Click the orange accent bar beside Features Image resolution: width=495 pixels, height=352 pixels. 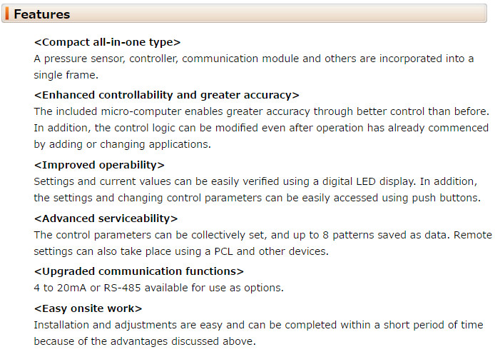tap(8, 14)
